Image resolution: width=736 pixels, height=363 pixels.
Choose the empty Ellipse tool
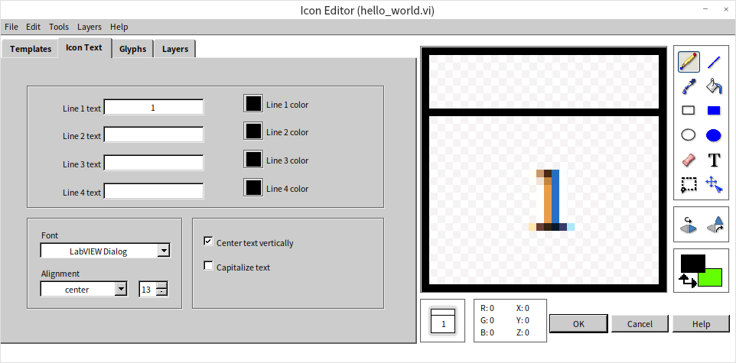pos(688,135)
